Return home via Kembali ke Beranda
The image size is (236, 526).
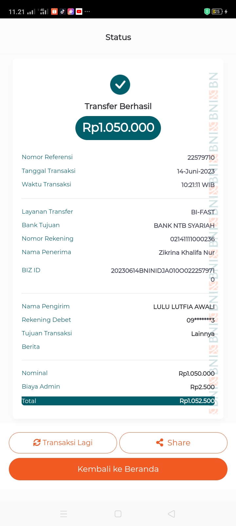click(x=118, y=469)
